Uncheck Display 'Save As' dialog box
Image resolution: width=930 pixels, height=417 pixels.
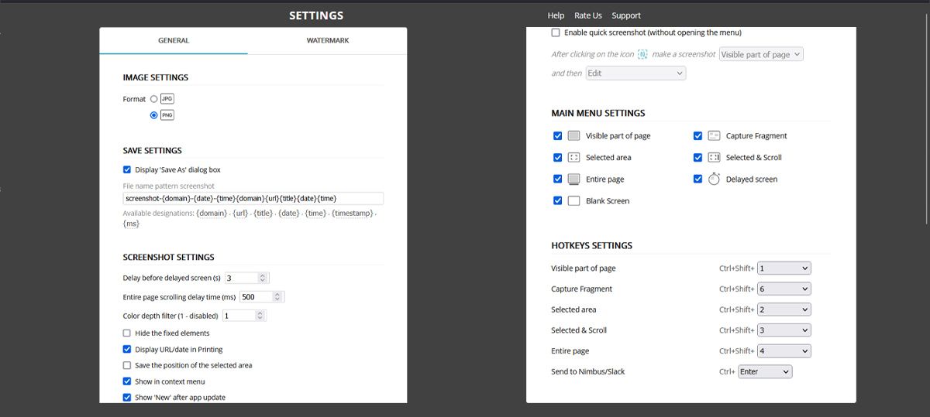coord(127,169)
